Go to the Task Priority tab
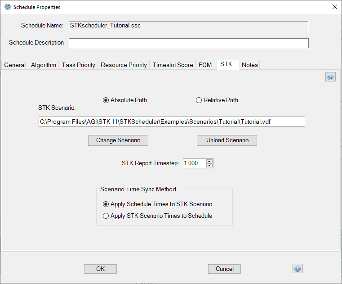This screenshot has width=342, height=284. [x=79, y=65]
